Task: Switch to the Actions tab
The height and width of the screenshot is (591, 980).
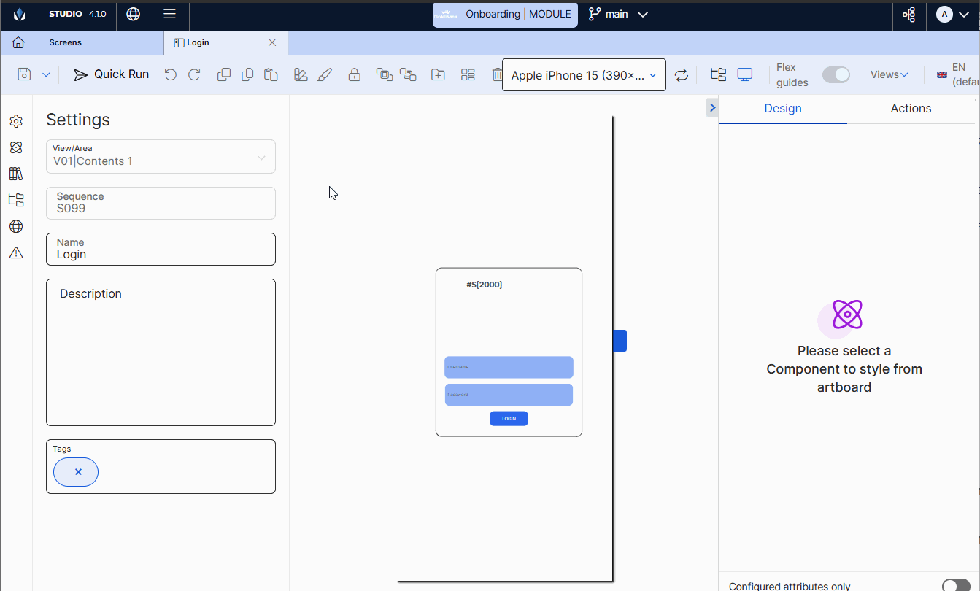Action: coord(911,109)
